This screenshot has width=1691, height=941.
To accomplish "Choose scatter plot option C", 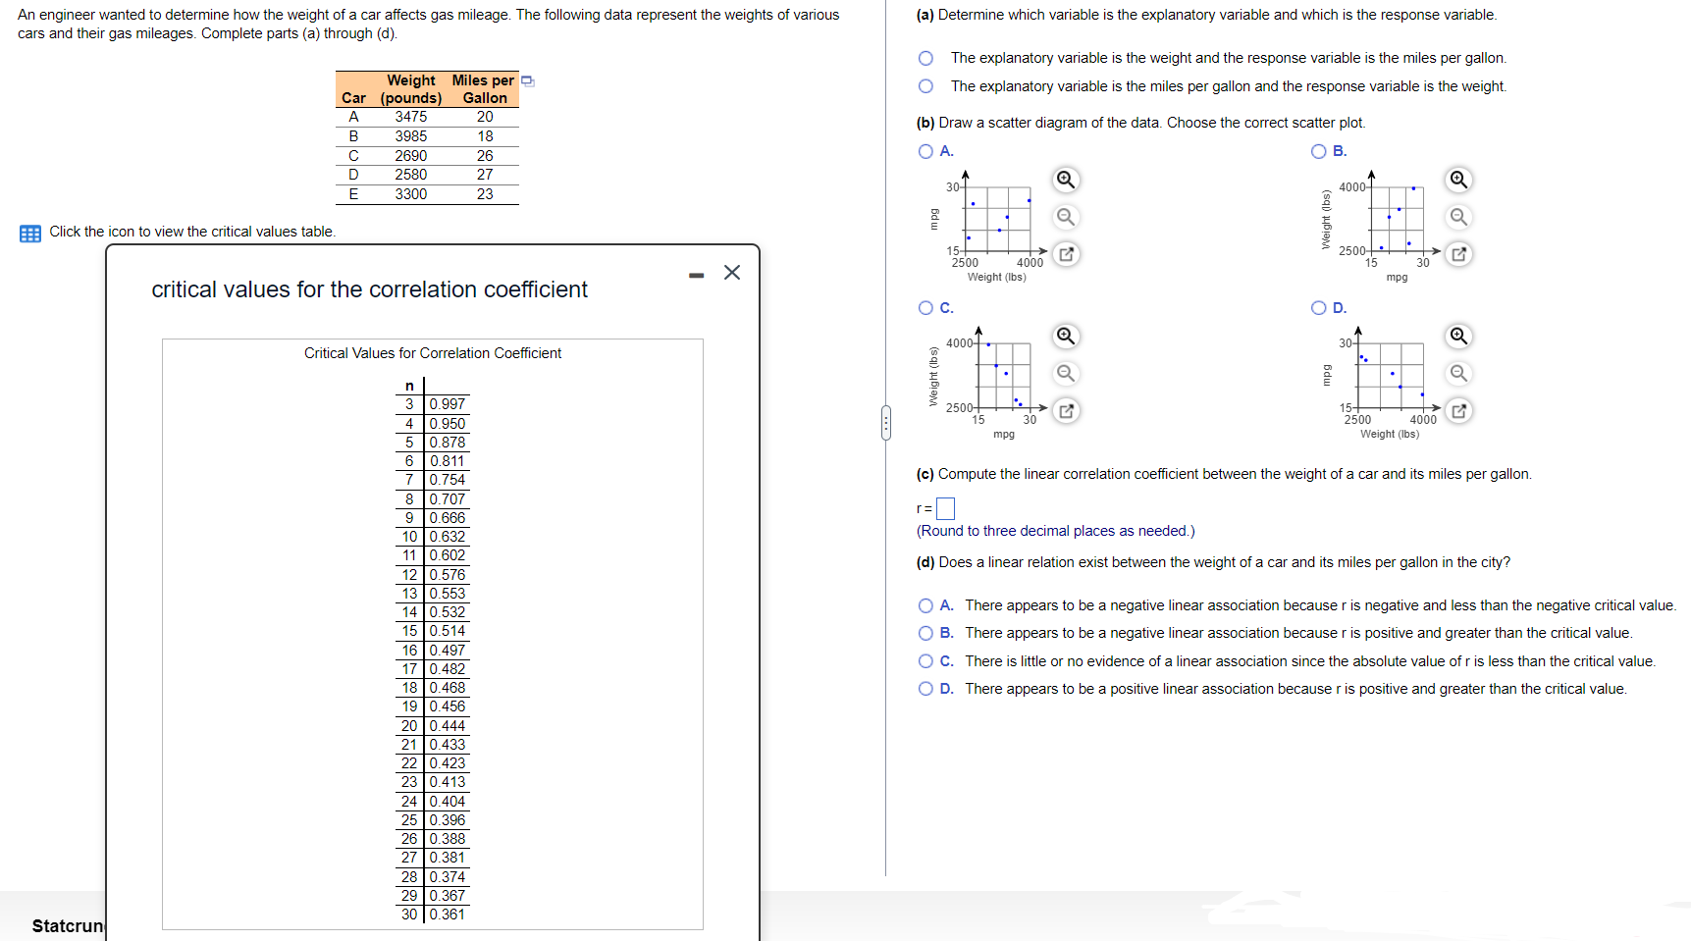I will (925, 308).
